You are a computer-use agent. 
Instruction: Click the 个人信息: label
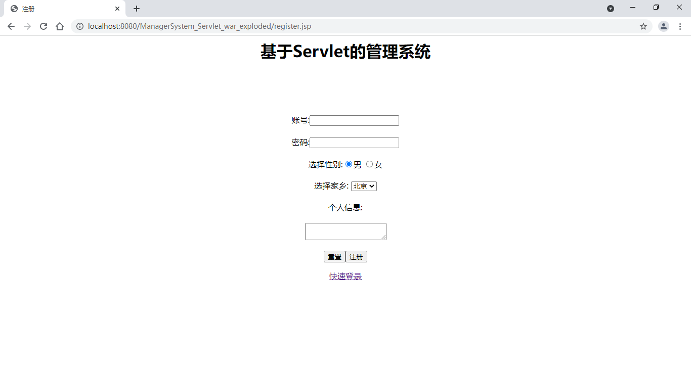(345, 207)
